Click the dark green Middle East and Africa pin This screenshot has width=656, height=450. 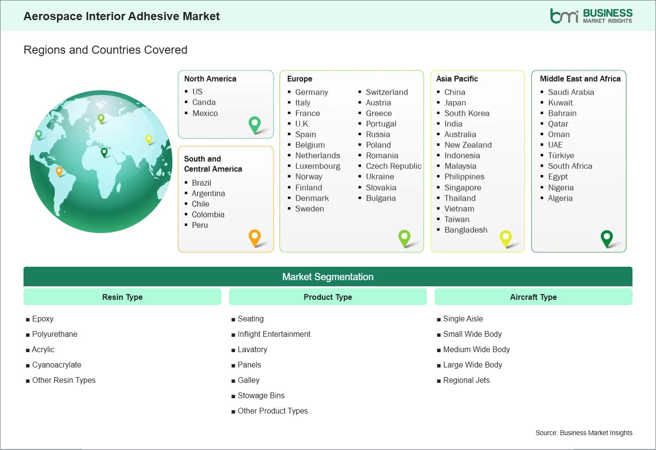(x=607, y=237)
